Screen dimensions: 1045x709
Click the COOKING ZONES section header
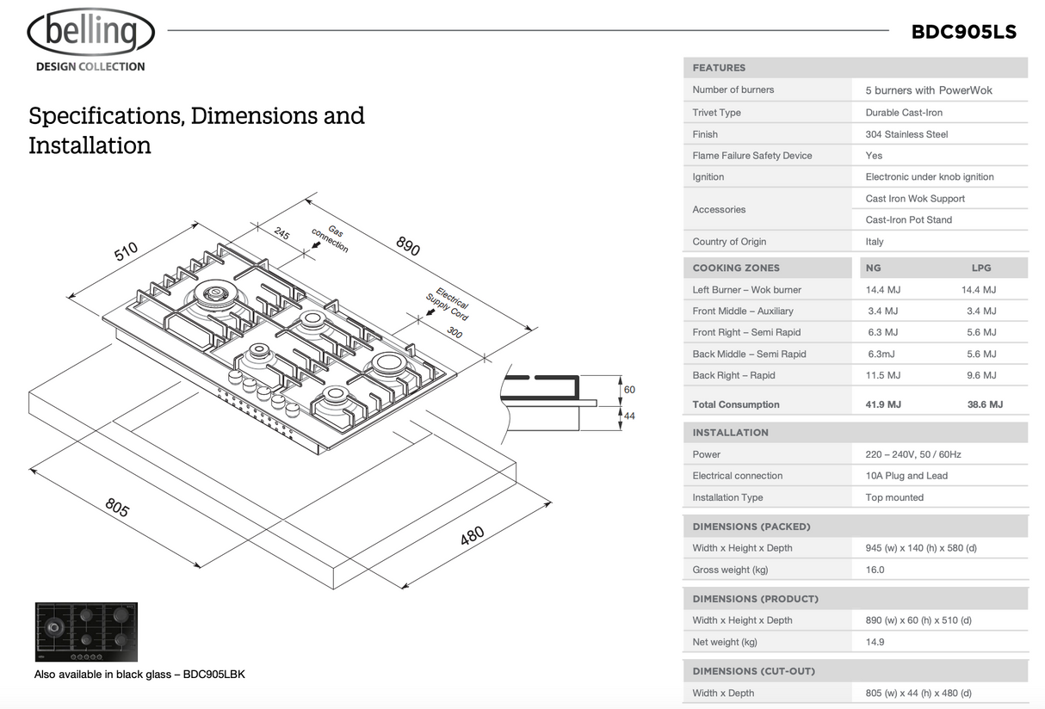coord(736,268)
